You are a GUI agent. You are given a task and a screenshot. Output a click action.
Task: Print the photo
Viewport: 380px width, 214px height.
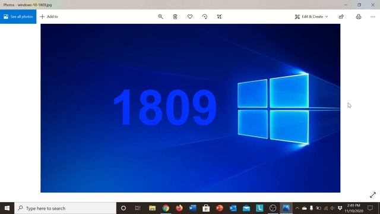(x=359, y=17)
